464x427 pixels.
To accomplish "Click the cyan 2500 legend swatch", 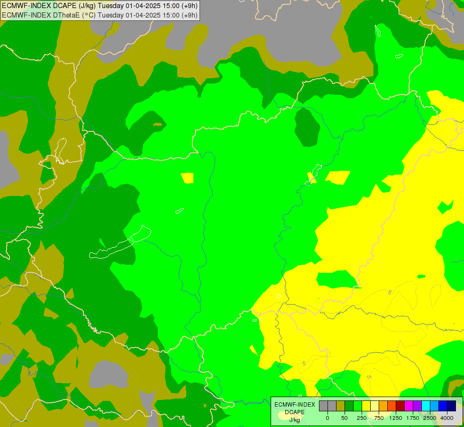I will coord(426,406).
